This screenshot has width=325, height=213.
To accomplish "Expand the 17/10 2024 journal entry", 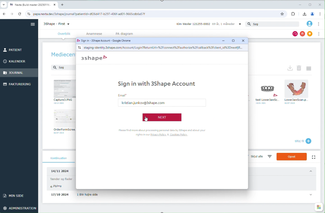I will pyautogui.click(x=311, y=195).
